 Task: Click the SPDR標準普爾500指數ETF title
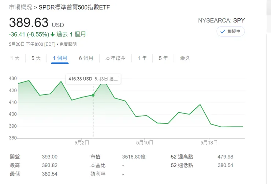(x=74, y=7)
